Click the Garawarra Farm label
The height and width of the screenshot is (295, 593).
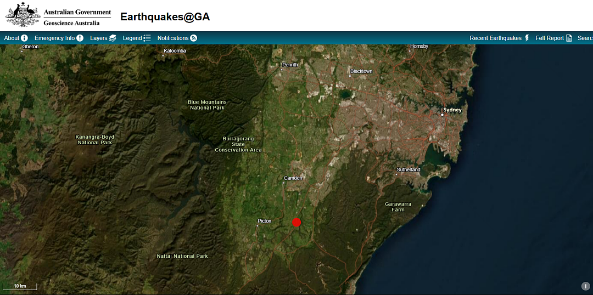398,207
